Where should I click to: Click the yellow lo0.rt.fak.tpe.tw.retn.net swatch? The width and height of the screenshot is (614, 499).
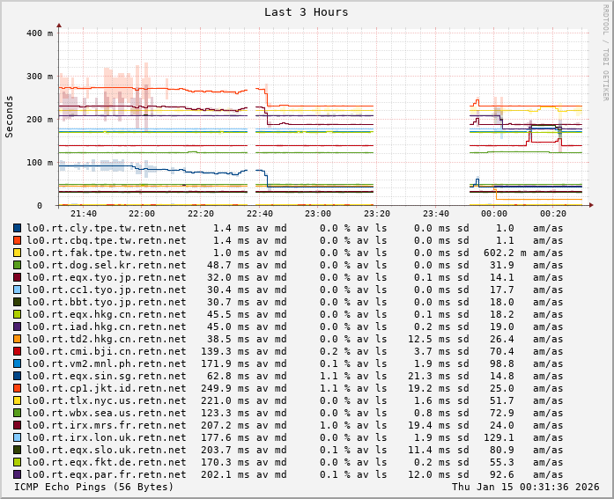pos(17,253)
